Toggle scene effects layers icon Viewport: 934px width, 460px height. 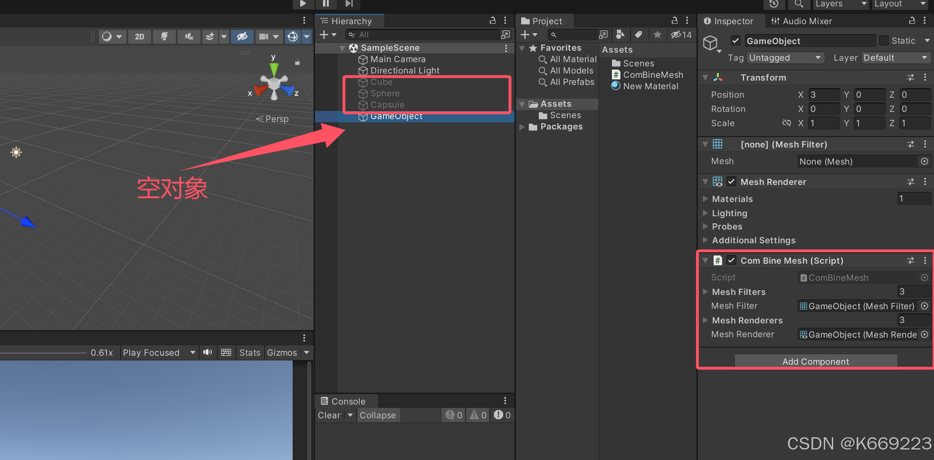coord(210,37)
